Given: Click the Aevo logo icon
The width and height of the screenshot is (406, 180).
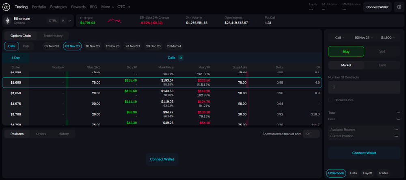Looking at the screenshot, I should [6, 7].
